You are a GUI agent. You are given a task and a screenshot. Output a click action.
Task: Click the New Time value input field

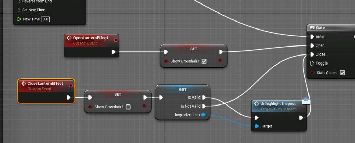click(45, 19)
